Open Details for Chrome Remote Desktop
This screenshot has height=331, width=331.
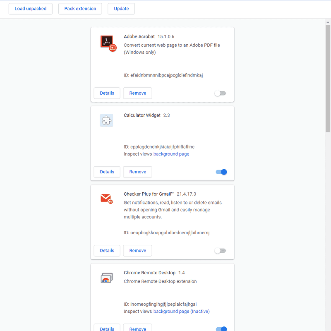[107, 328]
